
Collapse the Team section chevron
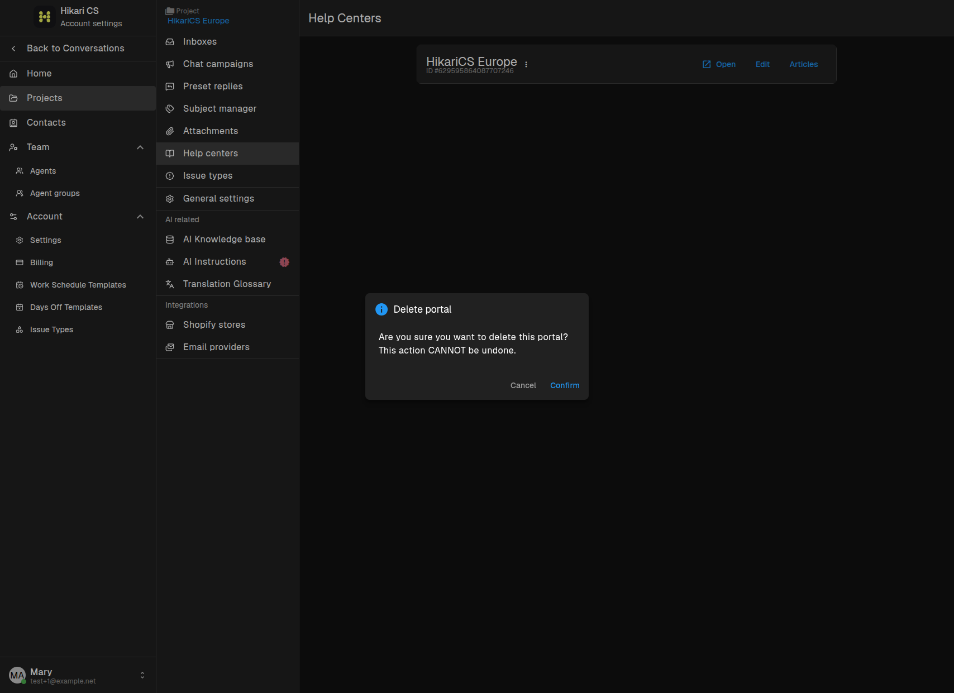(140, 147)
